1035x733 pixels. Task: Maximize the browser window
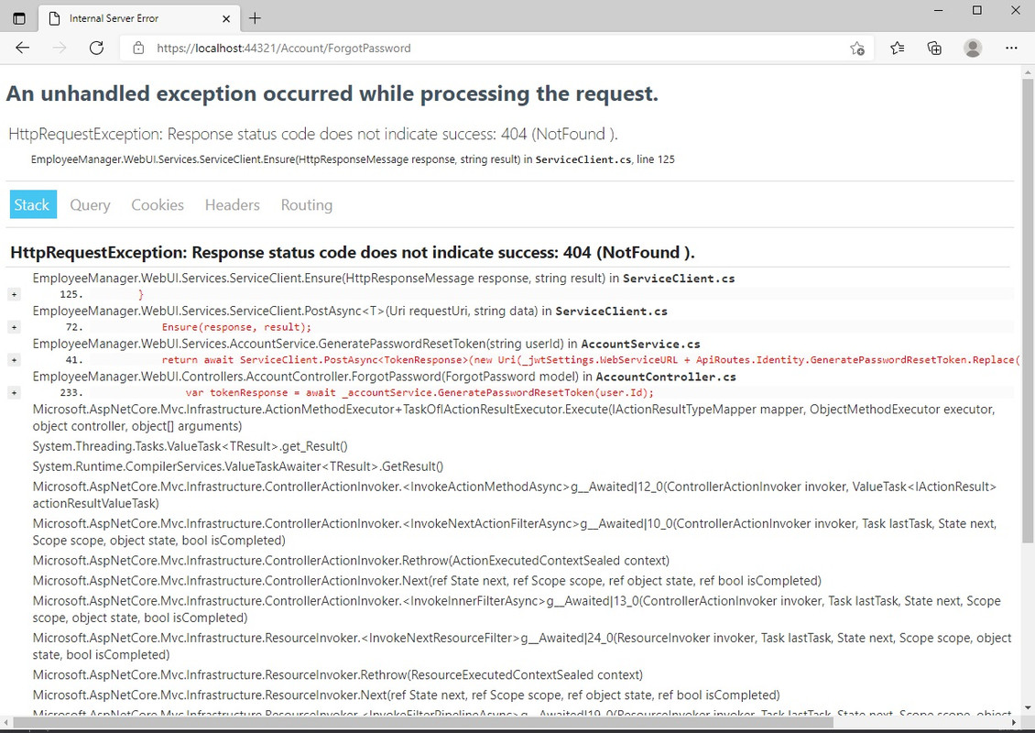pos(977,10)
